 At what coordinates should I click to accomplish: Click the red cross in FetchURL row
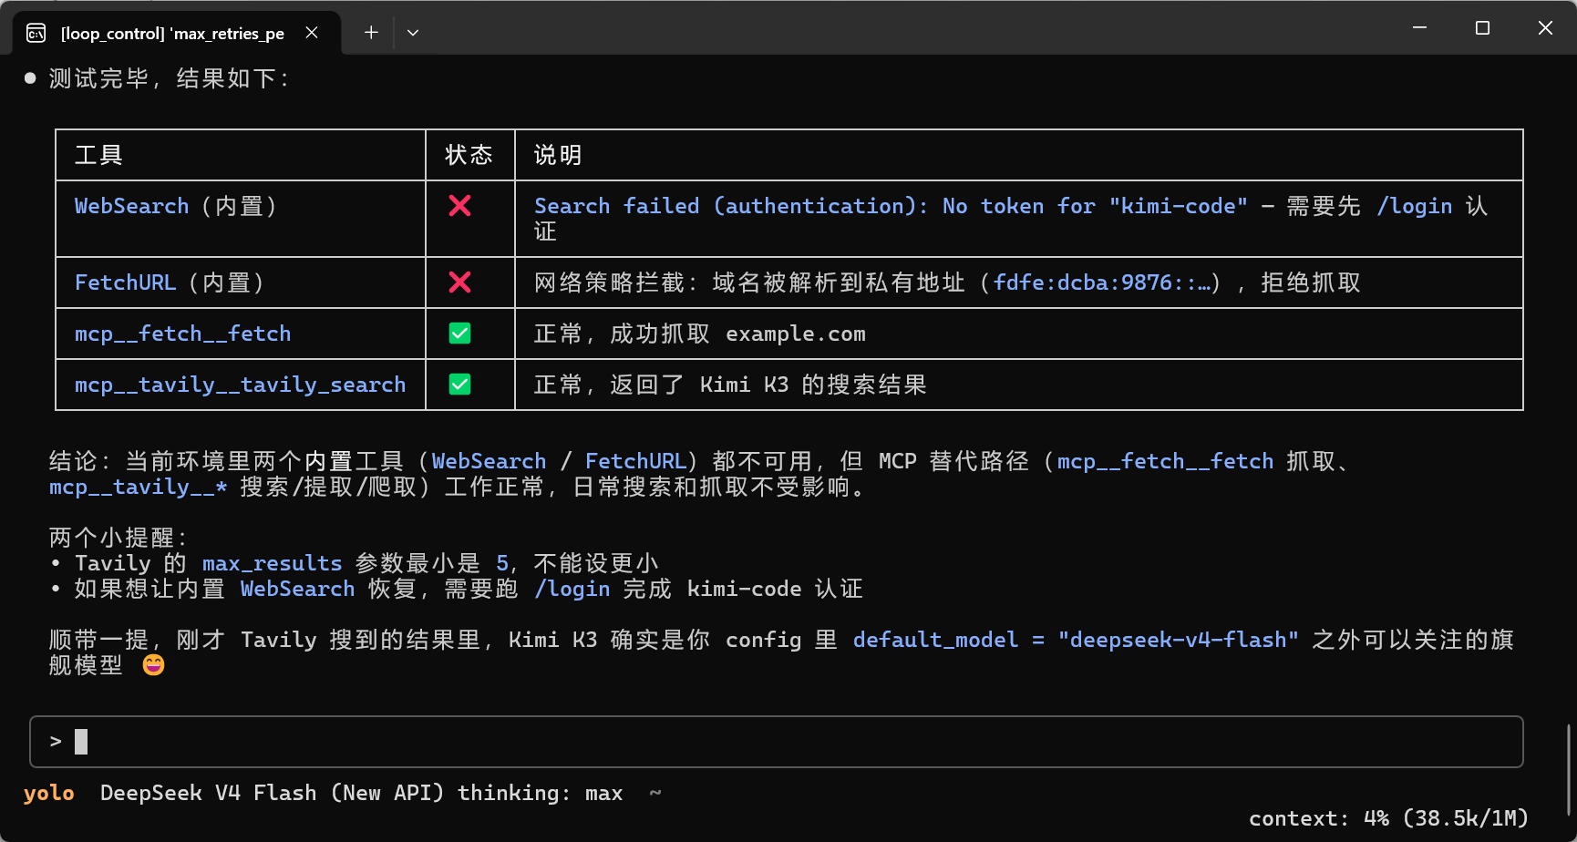[x=460, y=282]
